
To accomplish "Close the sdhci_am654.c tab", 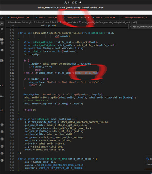I will click(88, 18).
